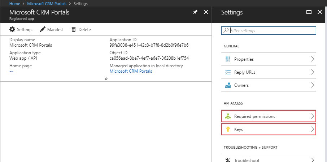Expand Reply URLs using its chevron
The image size is (327, 162).
tap(313, 72)
